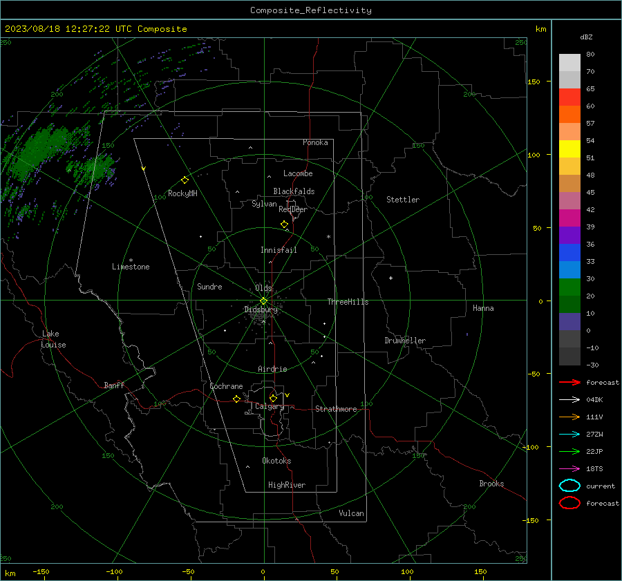Click the Cochrane label
The image size is (622, 581).
(x=226, y=386)
